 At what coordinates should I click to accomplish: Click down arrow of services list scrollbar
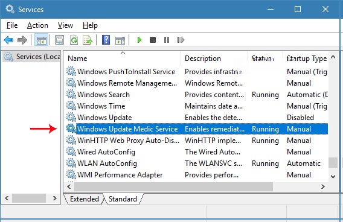pos(333,176)
